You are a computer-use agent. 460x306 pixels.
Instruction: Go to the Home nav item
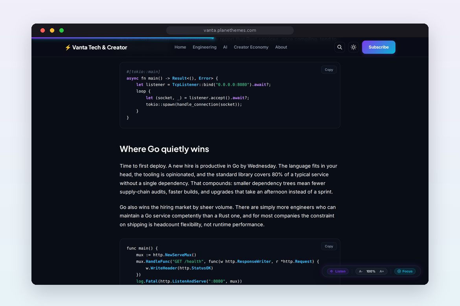point(180,47)
